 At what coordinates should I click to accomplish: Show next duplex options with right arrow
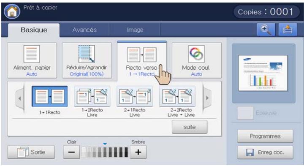coord(207,98)
